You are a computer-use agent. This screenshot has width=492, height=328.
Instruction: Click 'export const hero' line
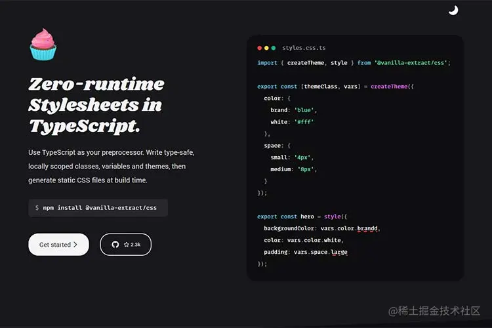coord(302,216)
